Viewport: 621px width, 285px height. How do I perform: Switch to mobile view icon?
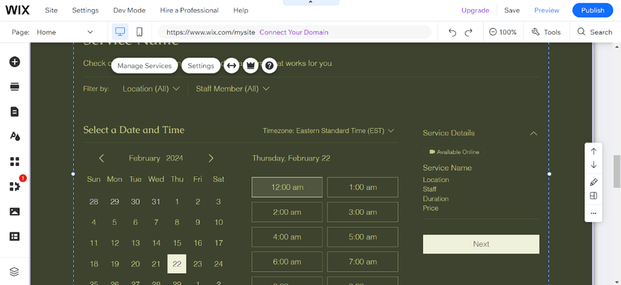[140, 32]
